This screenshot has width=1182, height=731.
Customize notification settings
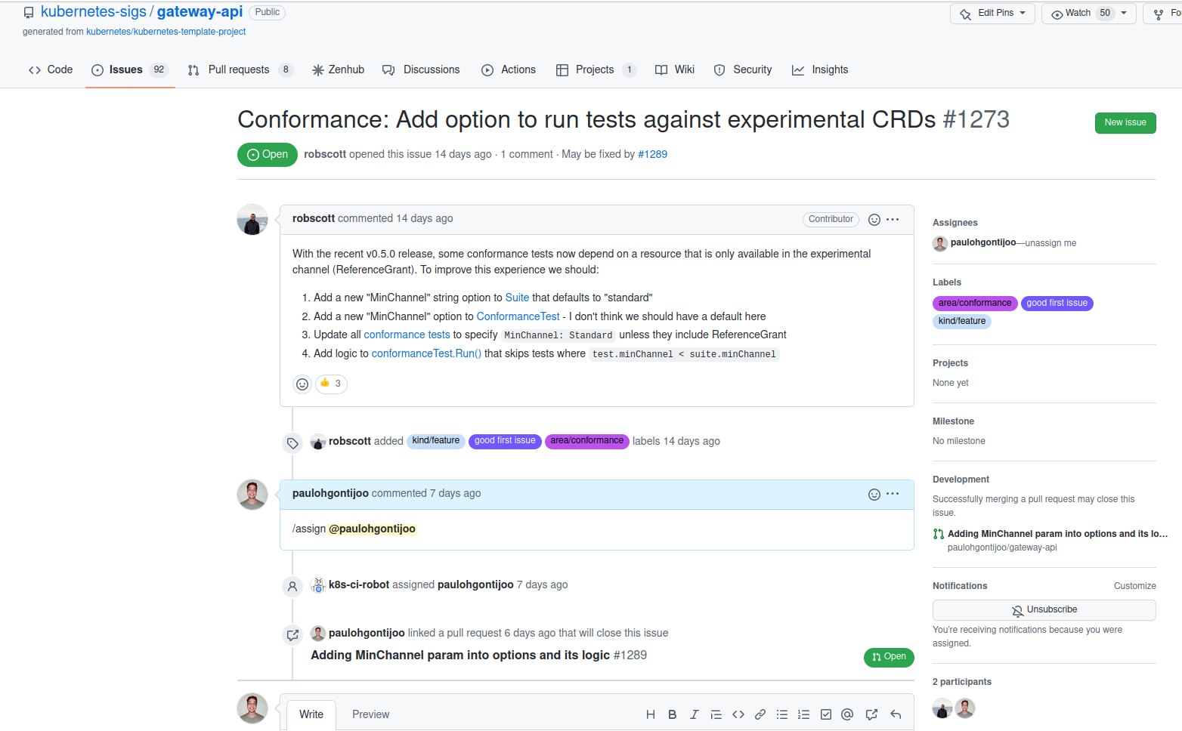[x=1134, y=586]
